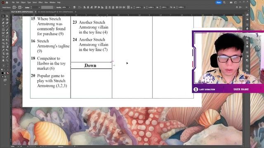Select the Lasso tool
The image size is (264, 148).
7,19
